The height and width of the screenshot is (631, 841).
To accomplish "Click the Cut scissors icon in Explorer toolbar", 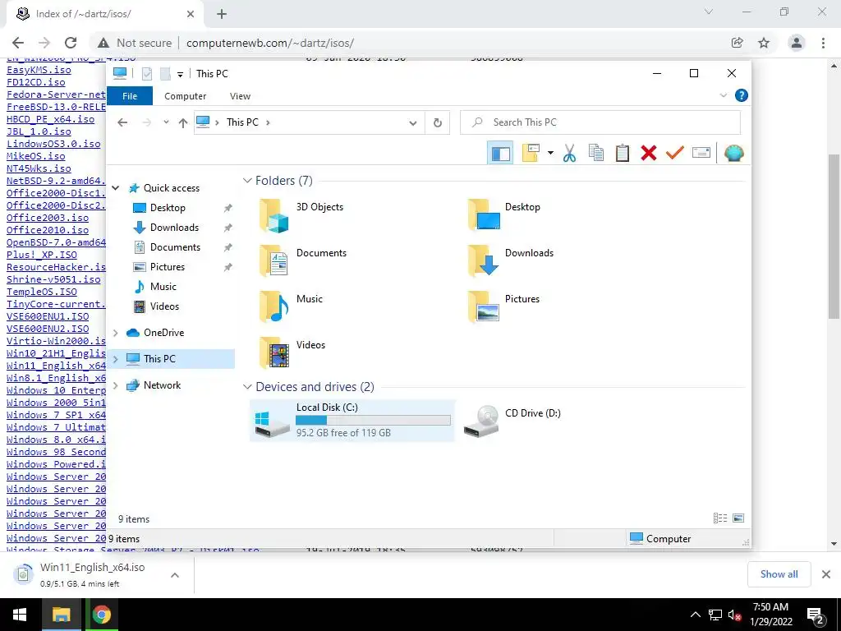I will coord(569,154).
